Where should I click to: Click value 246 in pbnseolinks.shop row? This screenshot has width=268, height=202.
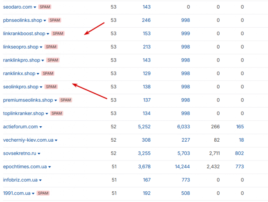(146, 21)
